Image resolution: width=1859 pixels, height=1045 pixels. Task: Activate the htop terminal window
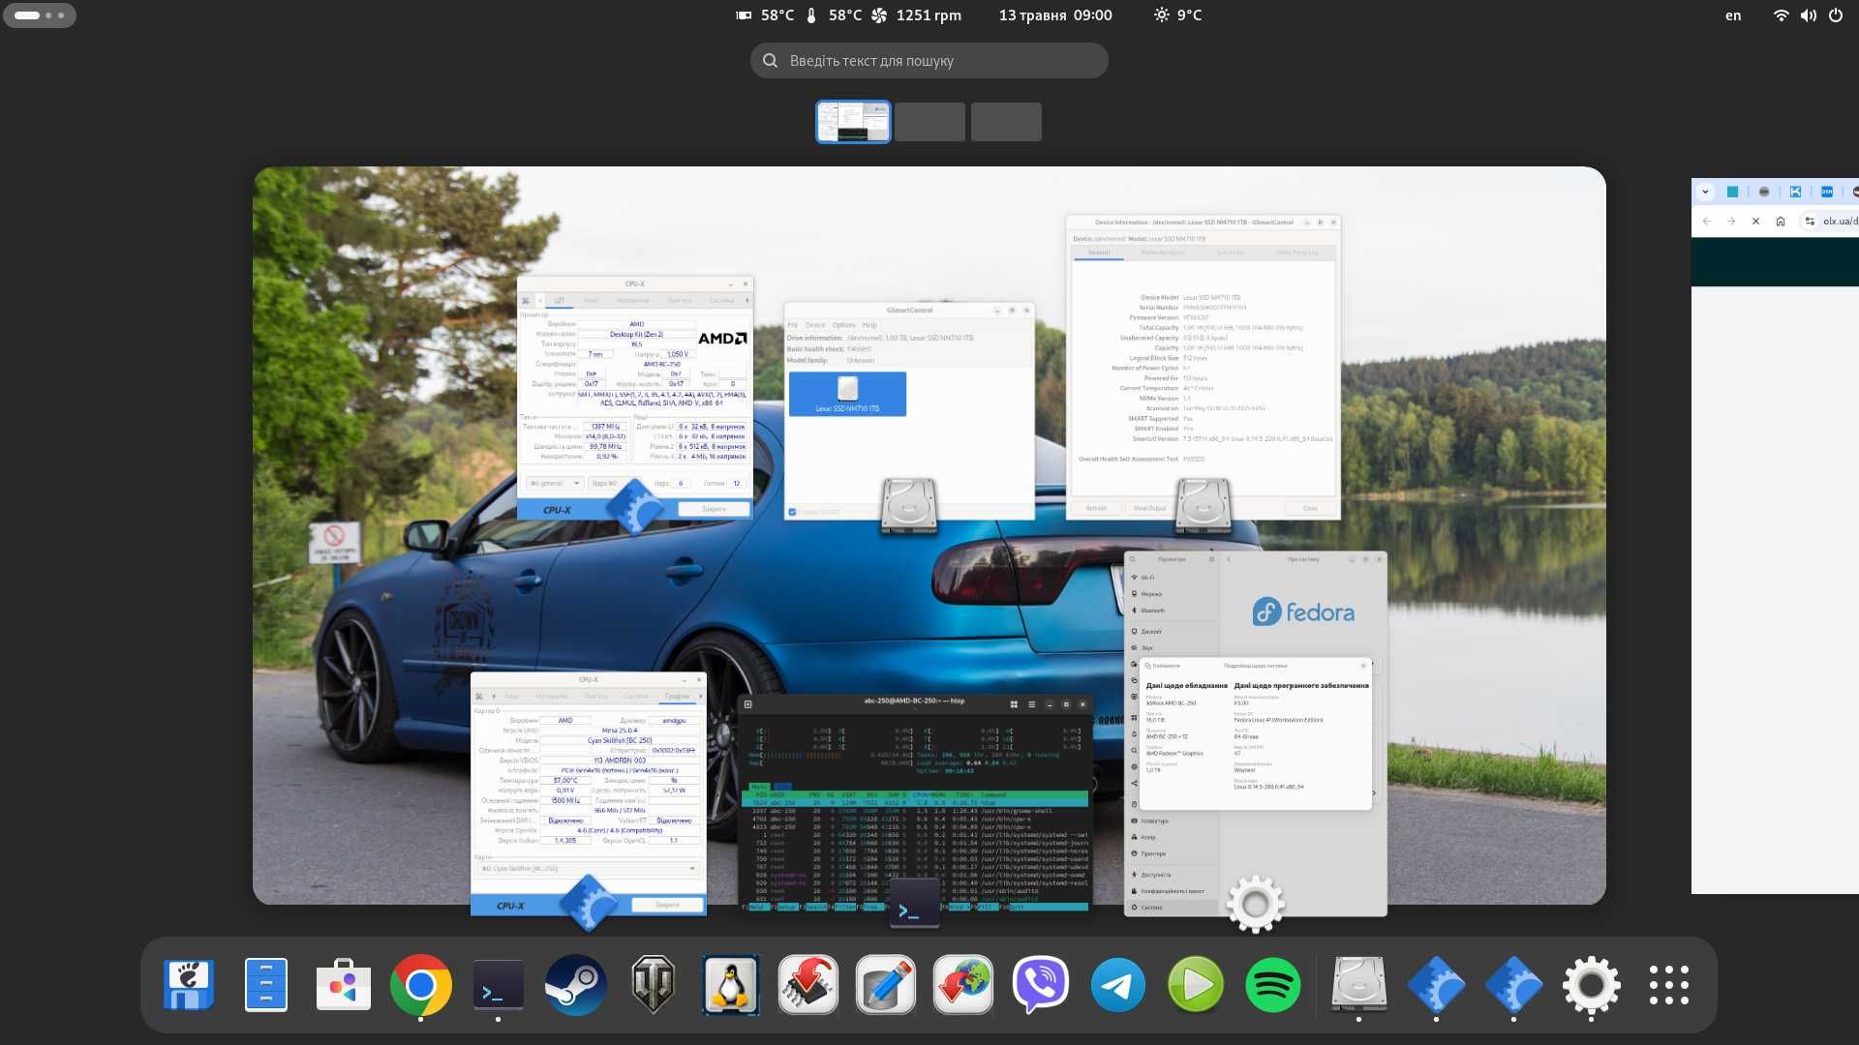915,803
